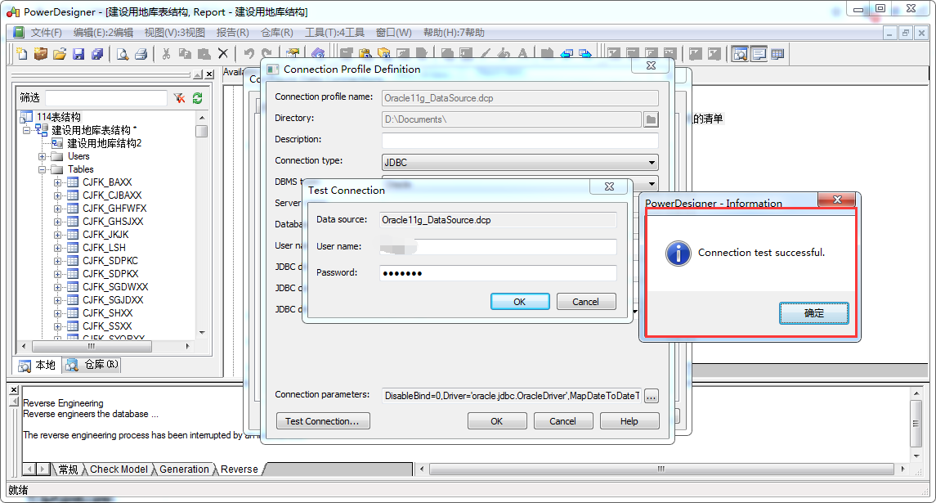The width and height of the screenshot is (936, 503).
Task: Select the Cut scissors icon
Action: pyautogui.click(x=166, y=53)
